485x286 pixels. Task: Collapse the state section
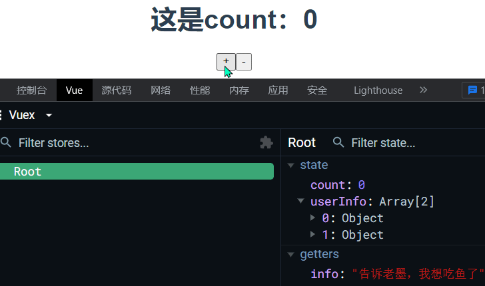[290, 166]
